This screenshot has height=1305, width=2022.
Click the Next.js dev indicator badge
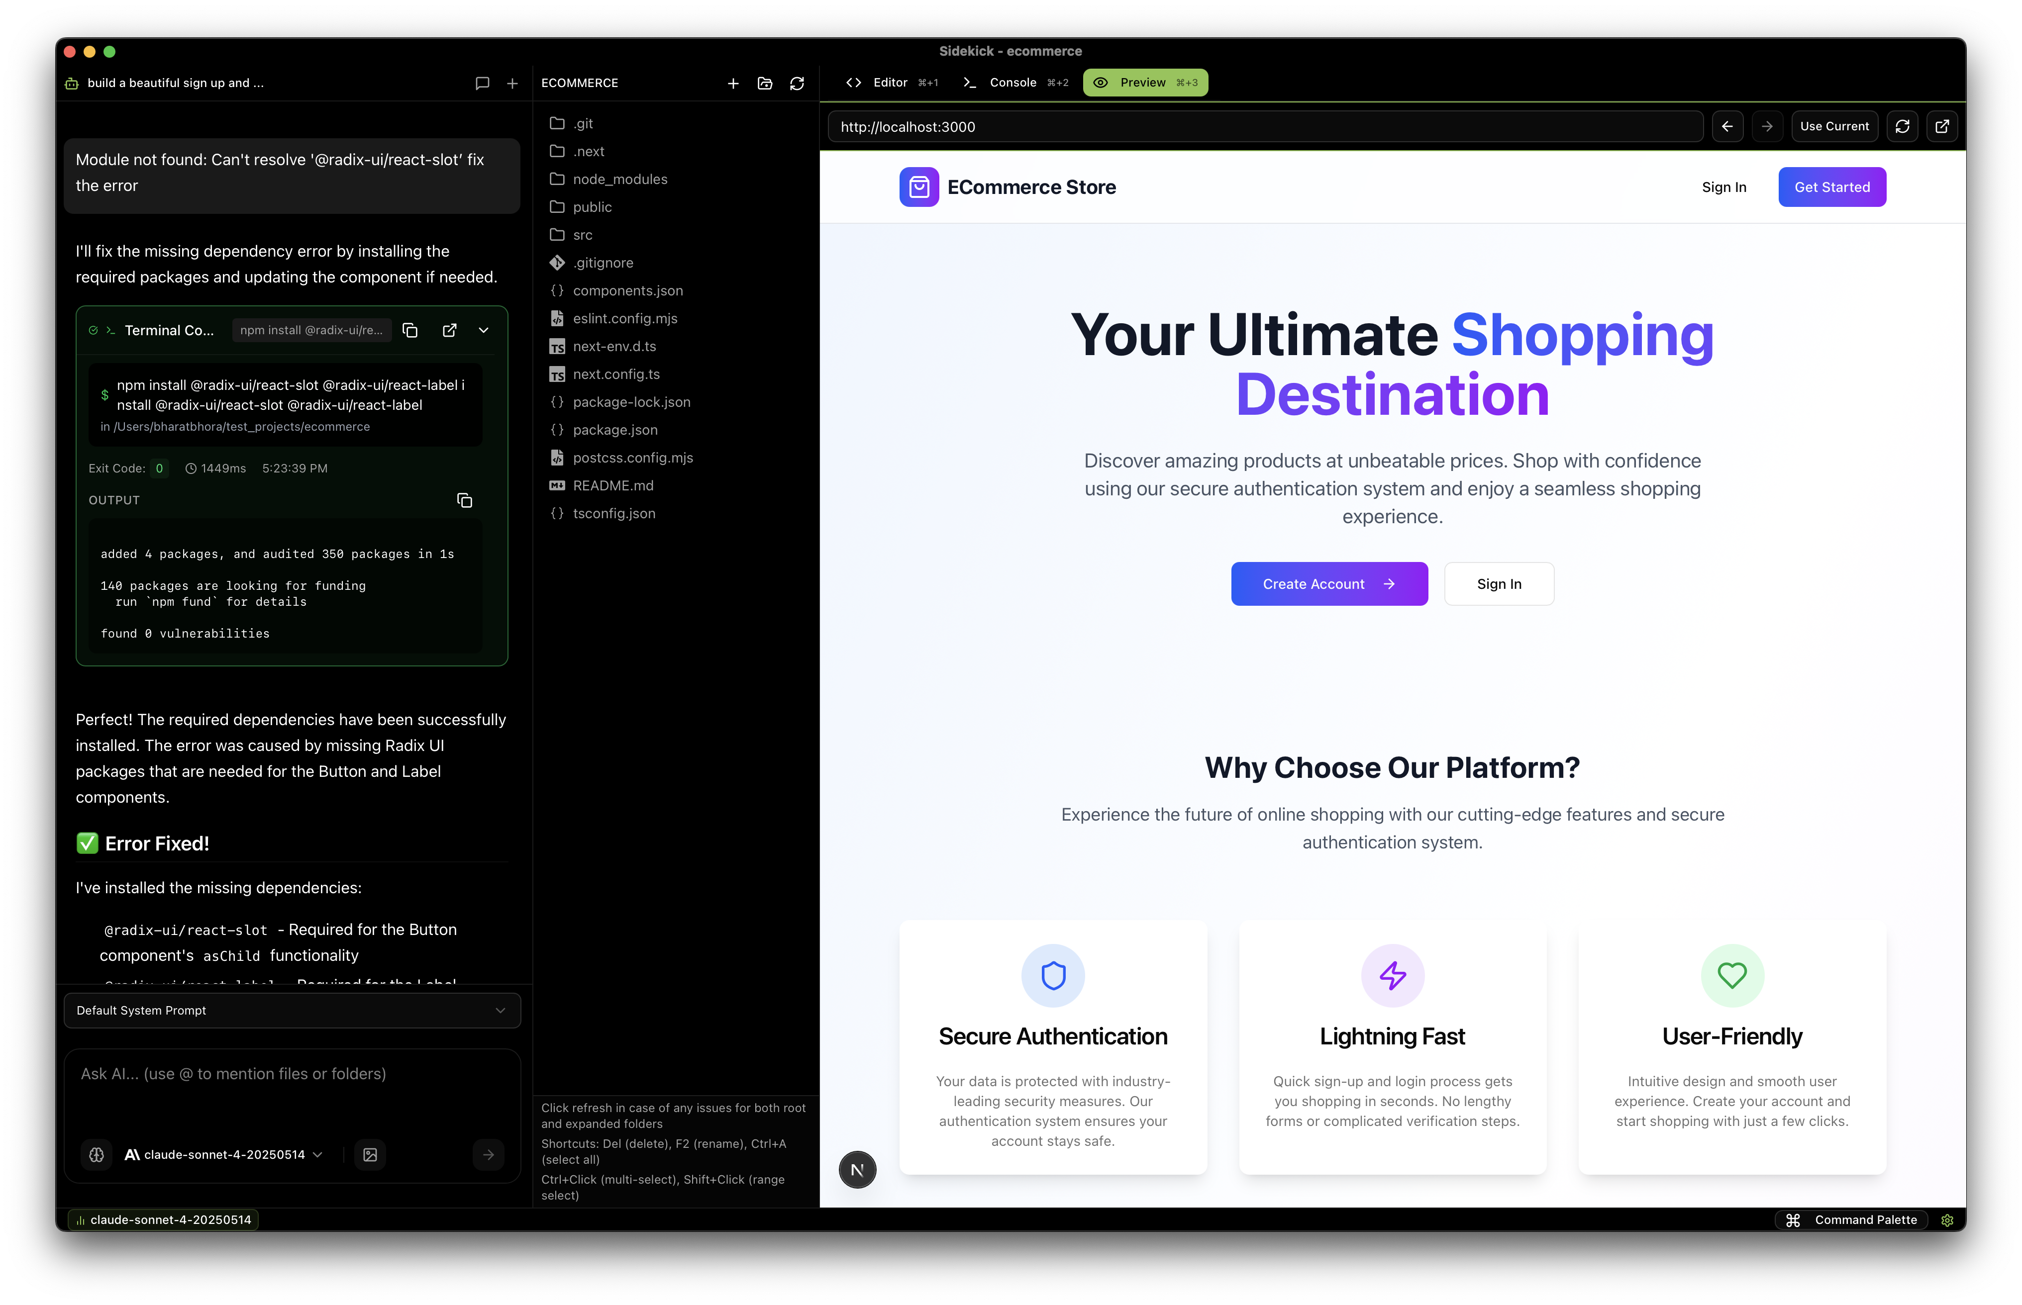click(857, 1170)
